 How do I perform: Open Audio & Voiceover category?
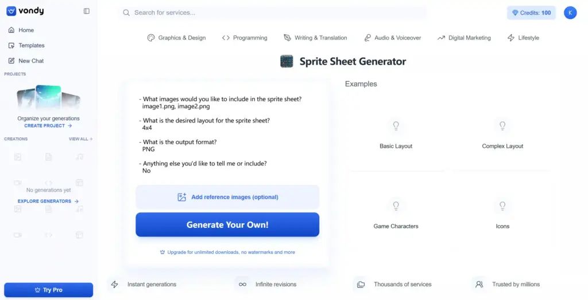[393, 38]
